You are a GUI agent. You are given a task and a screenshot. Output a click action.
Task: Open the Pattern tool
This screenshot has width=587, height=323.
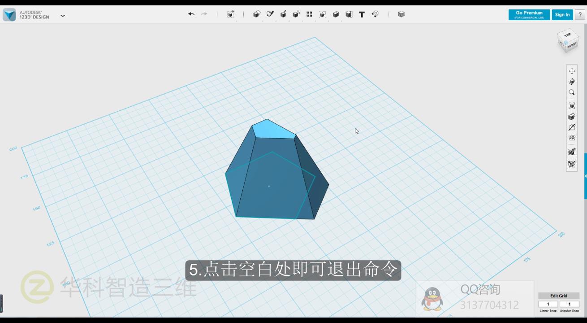[x=309, y=14]
